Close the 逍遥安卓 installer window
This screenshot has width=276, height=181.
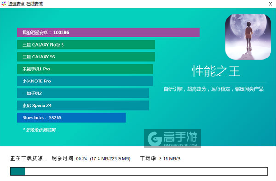coord(270,4)
